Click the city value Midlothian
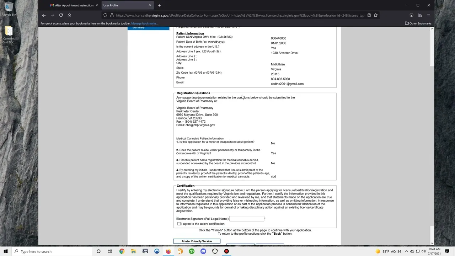 [278, 64]
